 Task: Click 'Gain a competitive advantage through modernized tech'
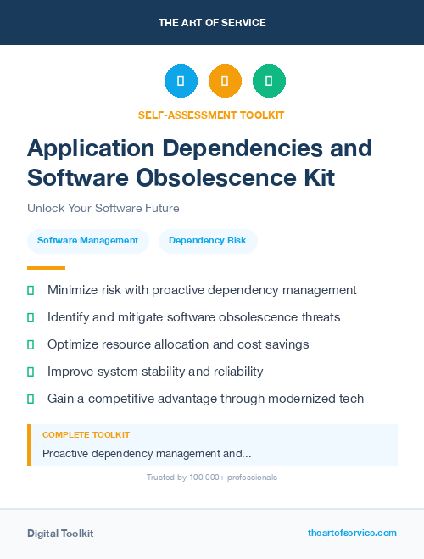(205, 399)
